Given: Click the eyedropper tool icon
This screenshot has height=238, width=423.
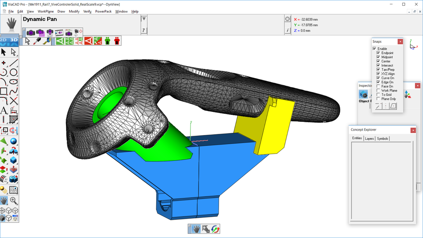Looking at the screenshot, I should tap(37, 41).
